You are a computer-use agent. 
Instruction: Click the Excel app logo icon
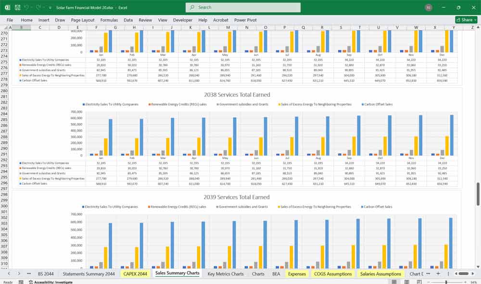tap(7, 8)
